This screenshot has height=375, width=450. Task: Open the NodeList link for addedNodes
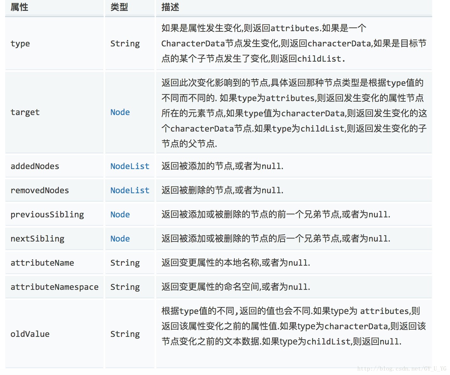click(x=130, y=166)
